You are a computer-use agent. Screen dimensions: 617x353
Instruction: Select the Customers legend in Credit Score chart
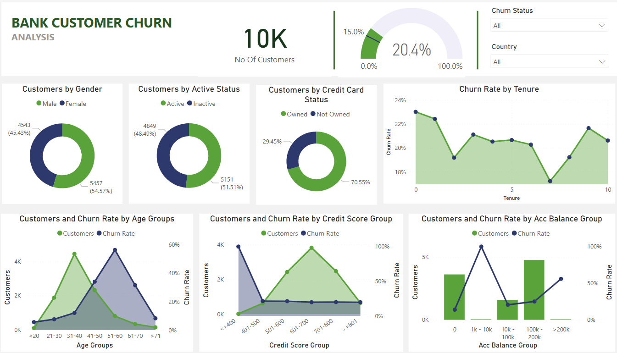point(264,233)
